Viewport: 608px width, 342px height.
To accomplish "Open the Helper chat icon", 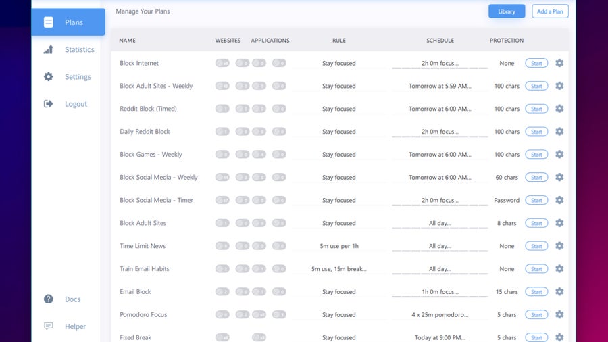I will [x=48, y=326].
